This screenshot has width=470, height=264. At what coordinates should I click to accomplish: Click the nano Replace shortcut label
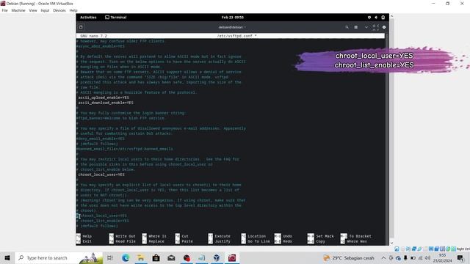(x=156, y=241)
